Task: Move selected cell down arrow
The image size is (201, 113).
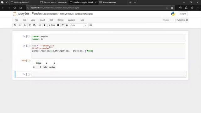Action: (45, 25)
